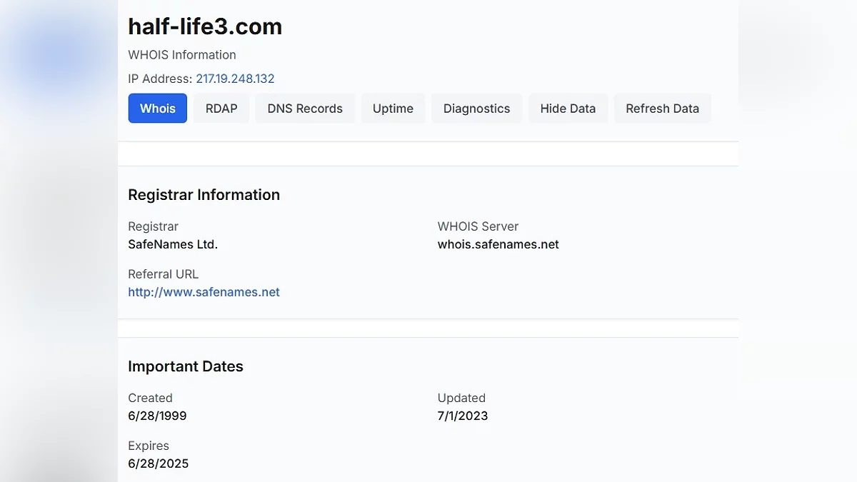Viewport: 857px width, 482px height.
Task: Select the Whois tab
Action: [x=157, y=109]
